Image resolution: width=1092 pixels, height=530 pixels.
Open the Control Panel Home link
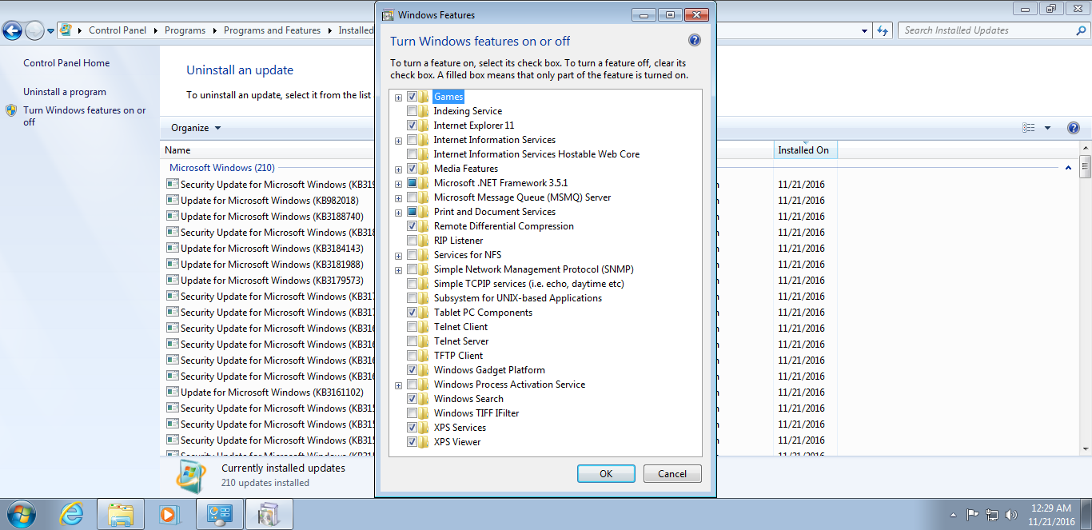coord(66,63)
